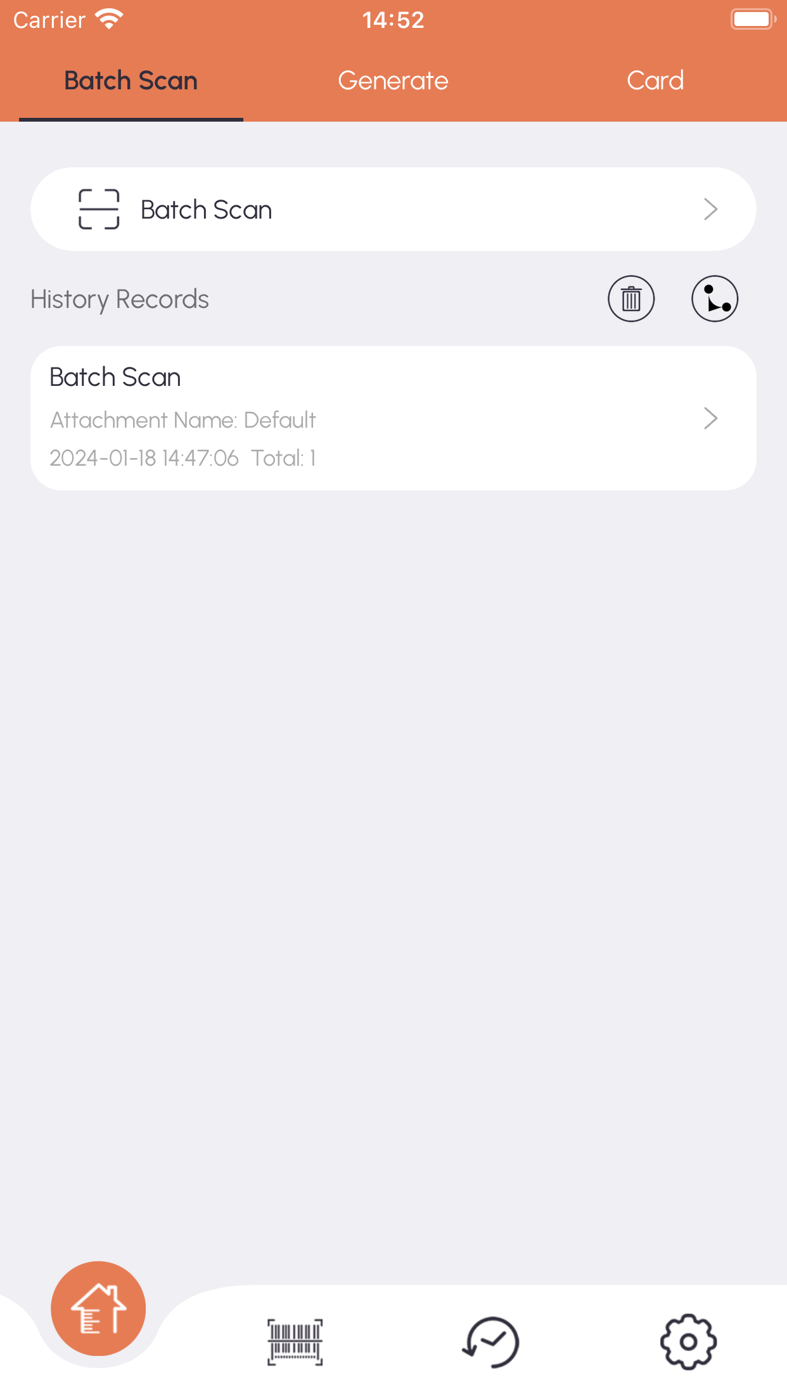Expand the Batch Scan row chevron
787x1399 pixels.
point(710,209)
